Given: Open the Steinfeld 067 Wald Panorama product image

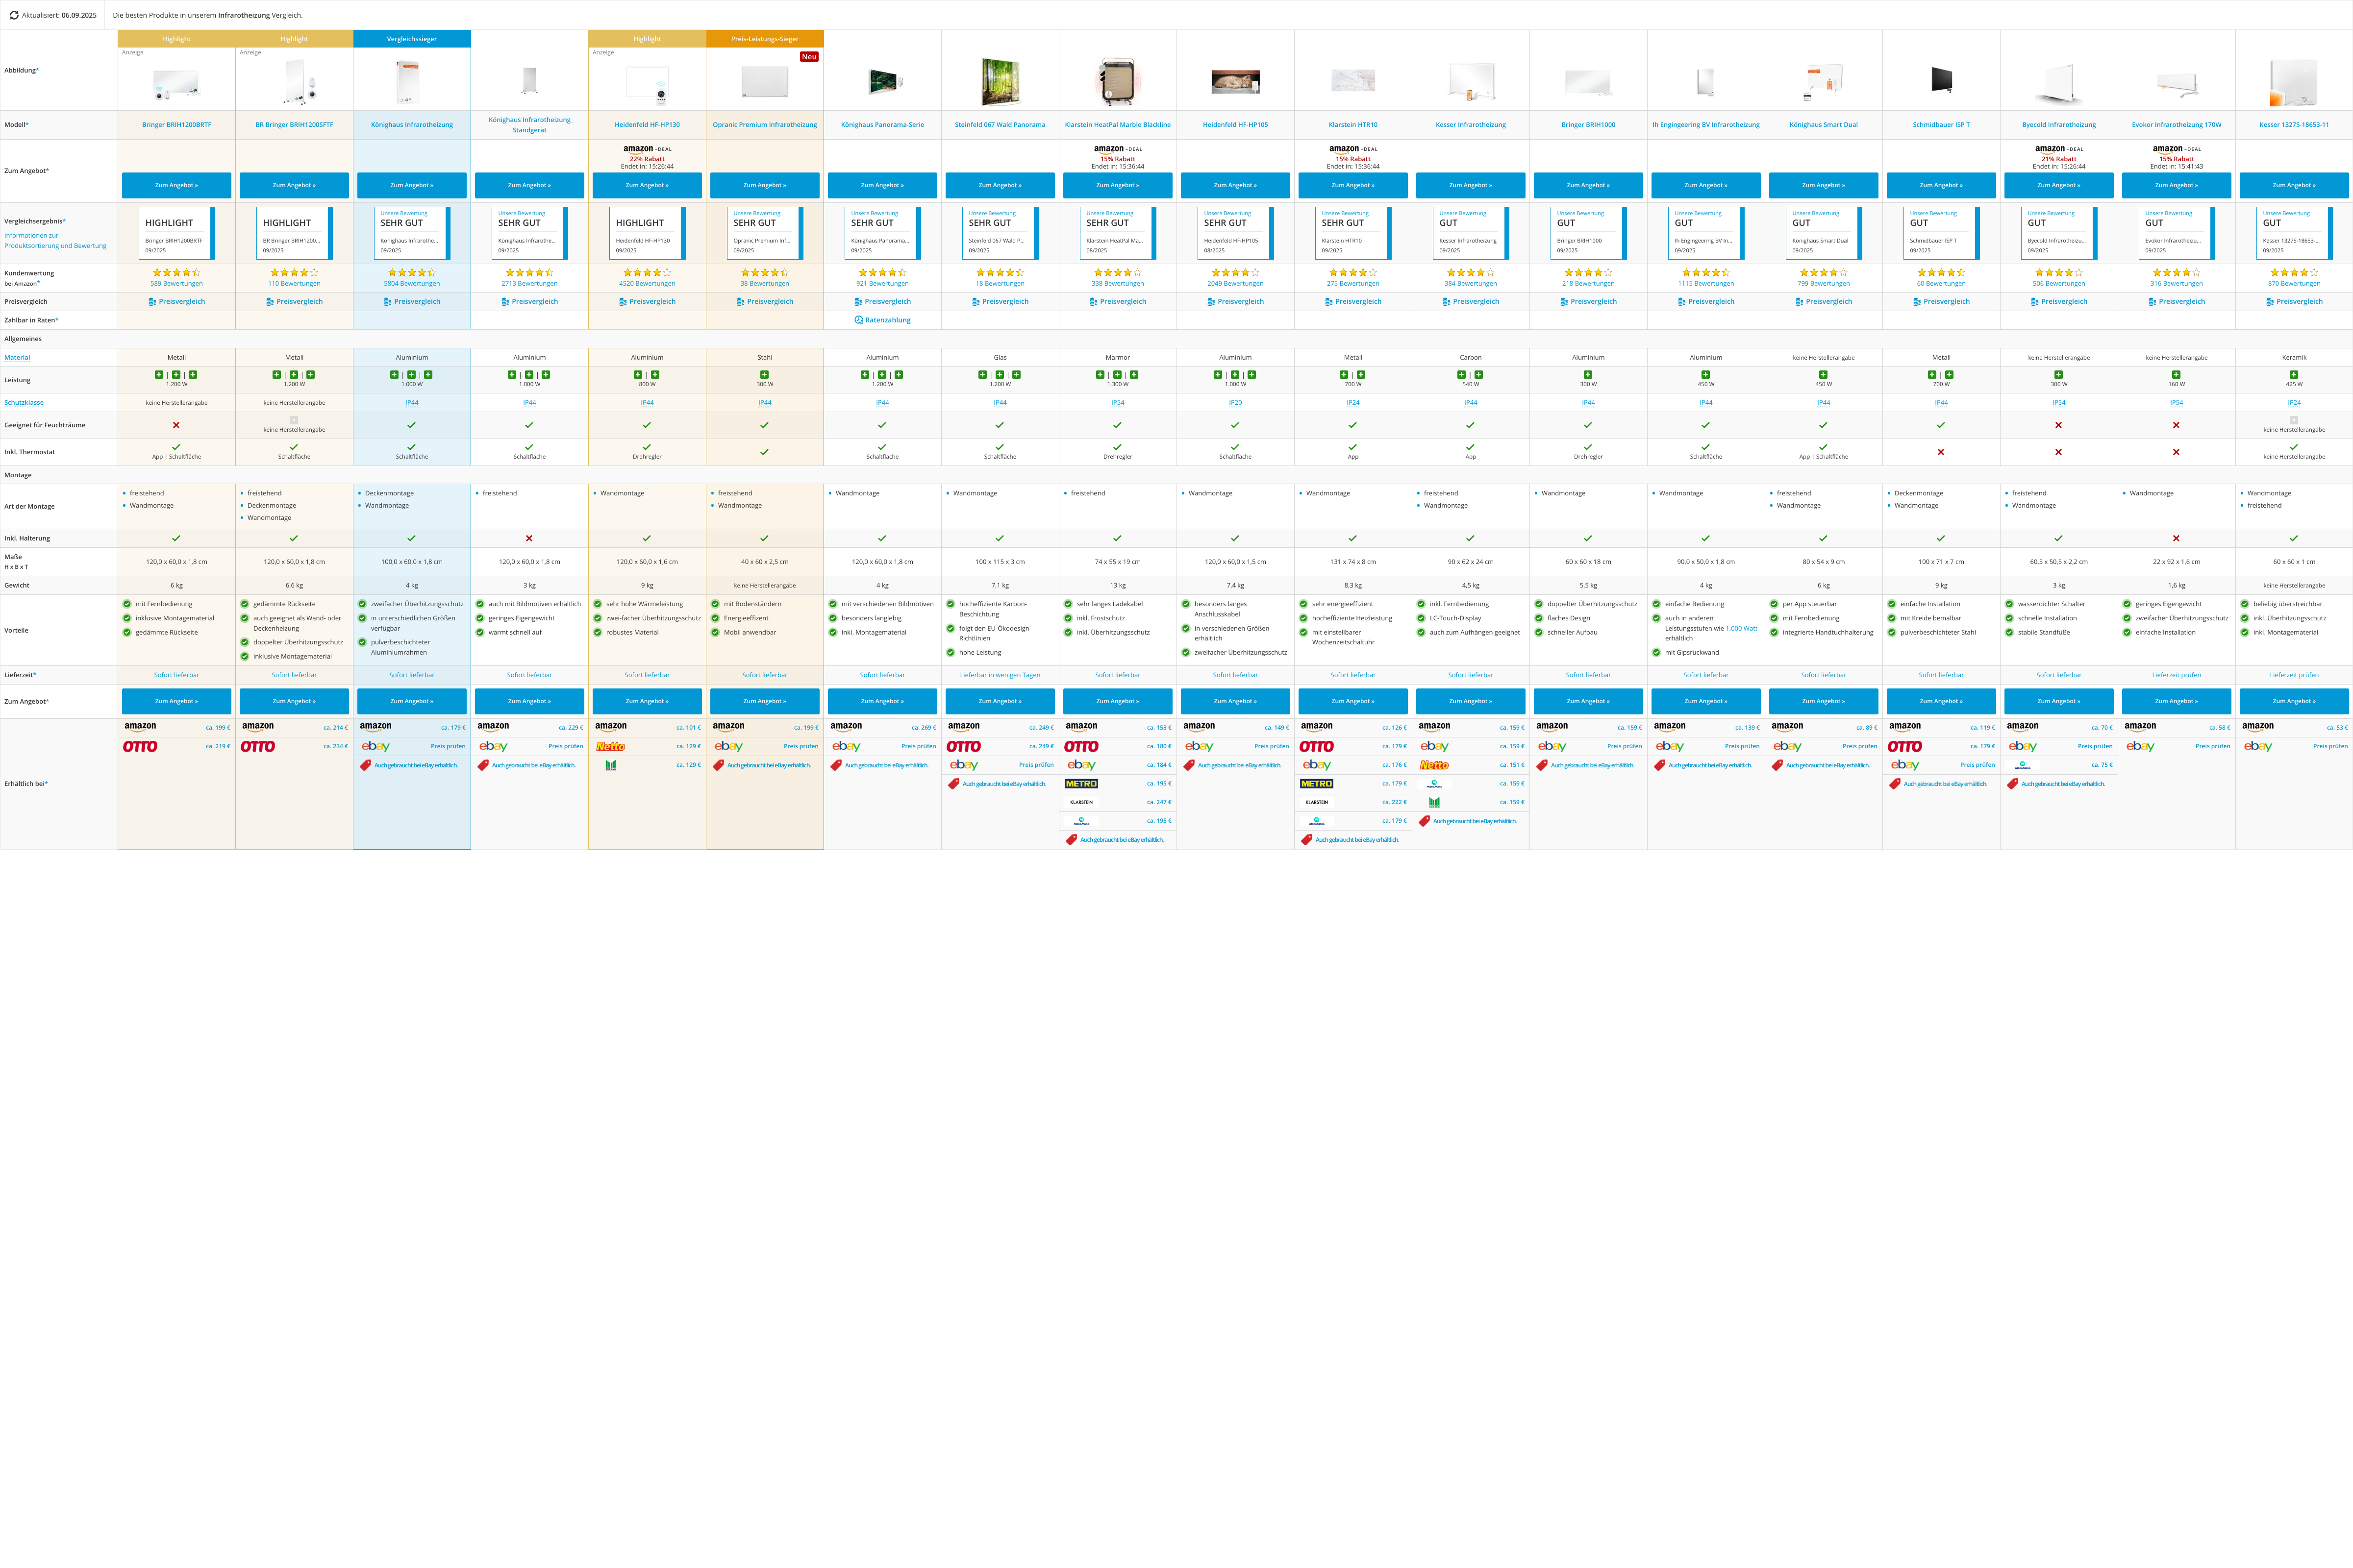Looking at the screenshot, I should [x=1000, y=82].
